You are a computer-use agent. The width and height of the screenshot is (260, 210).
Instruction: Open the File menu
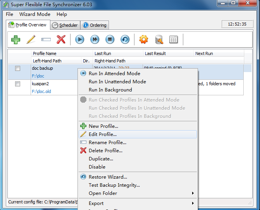(x=9, y=14)
